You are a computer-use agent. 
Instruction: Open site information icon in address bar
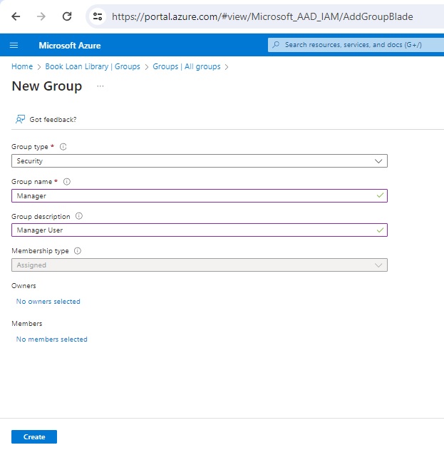point(98,16)
